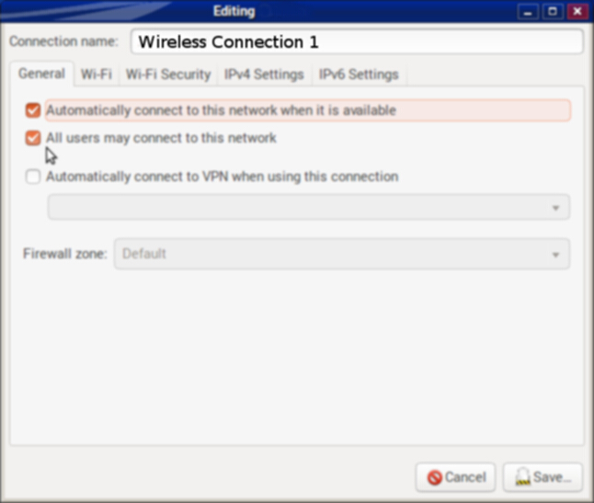Uncheck automatically connect to this network

coord(33,110)
